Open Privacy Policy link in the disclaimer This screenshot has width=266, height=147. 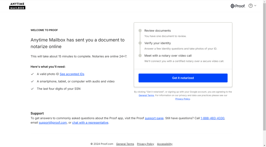tap(183, 99)
